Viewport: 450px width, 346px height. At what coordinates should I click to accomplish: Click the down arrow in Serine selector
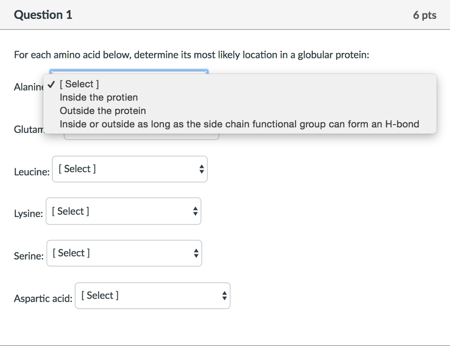click(x=196, y=256)
